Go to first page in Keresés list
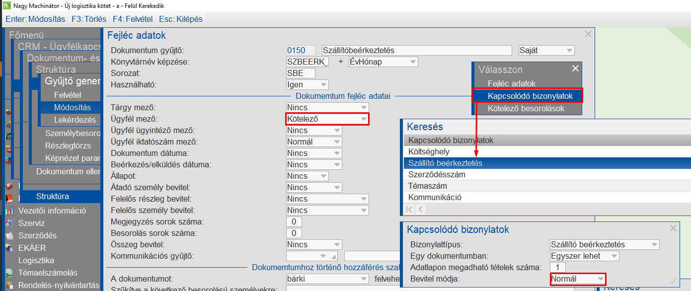Image resolution: width=691 pixels, height=291 pixels. pos(409,210)
